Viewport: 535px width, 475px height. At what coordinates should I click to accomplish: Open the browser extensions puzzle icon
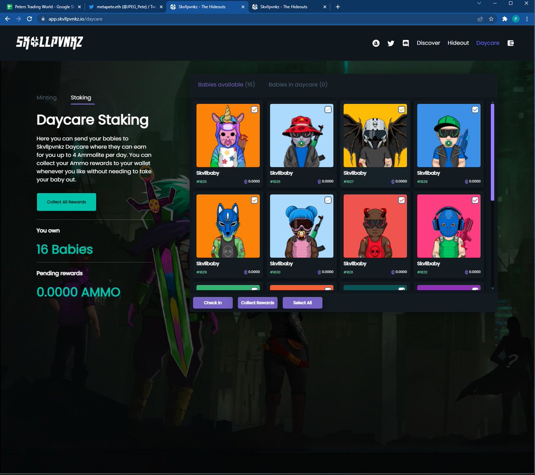505,19
